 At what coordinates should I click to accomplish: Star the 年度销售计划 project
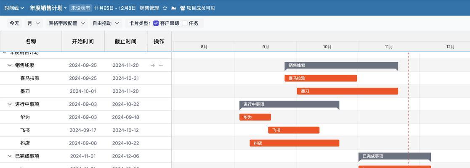[x=165, y=8]
